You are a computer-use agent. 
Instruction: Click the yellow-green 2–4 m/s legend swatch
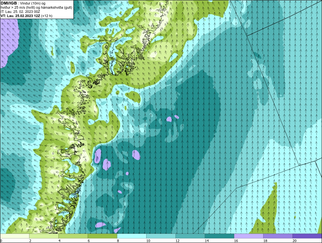44,236
